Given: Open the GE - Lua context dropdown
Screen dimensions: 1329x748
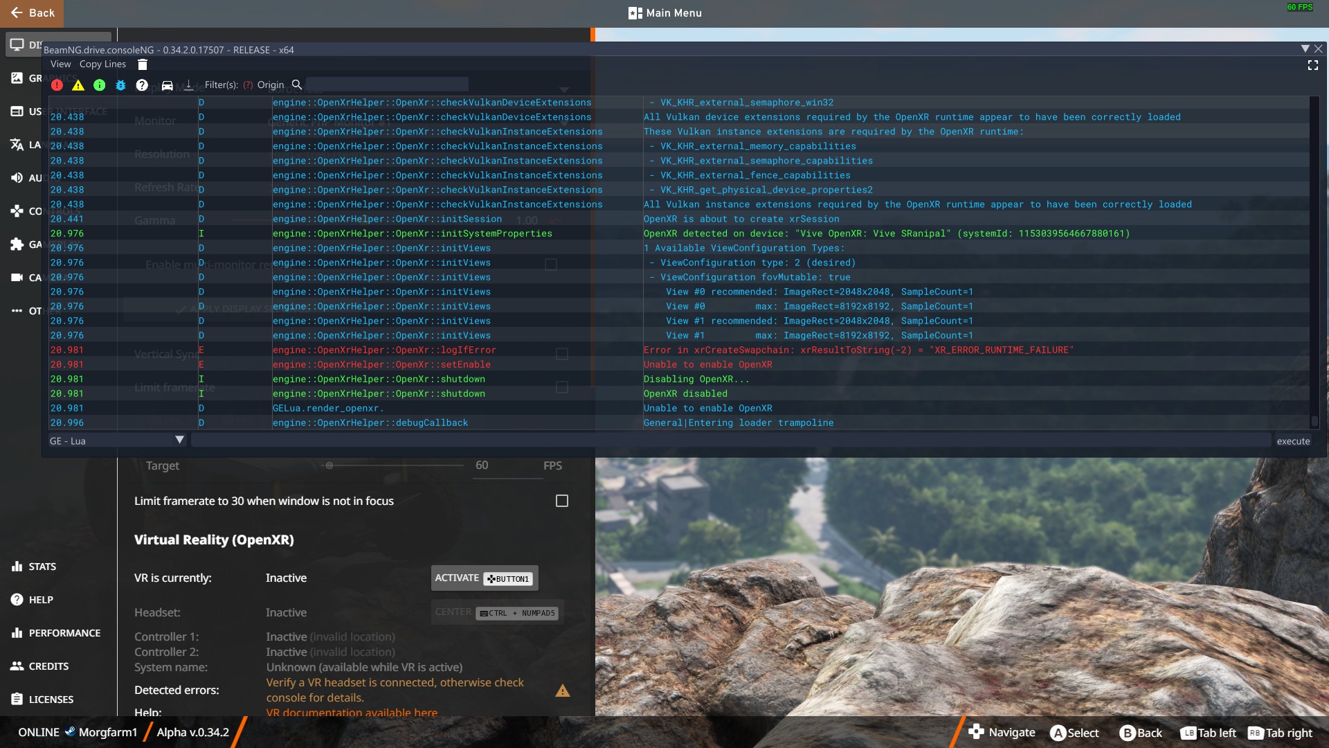Looking at the screenshot, I should pyautogui.click(x=117, y=441).
